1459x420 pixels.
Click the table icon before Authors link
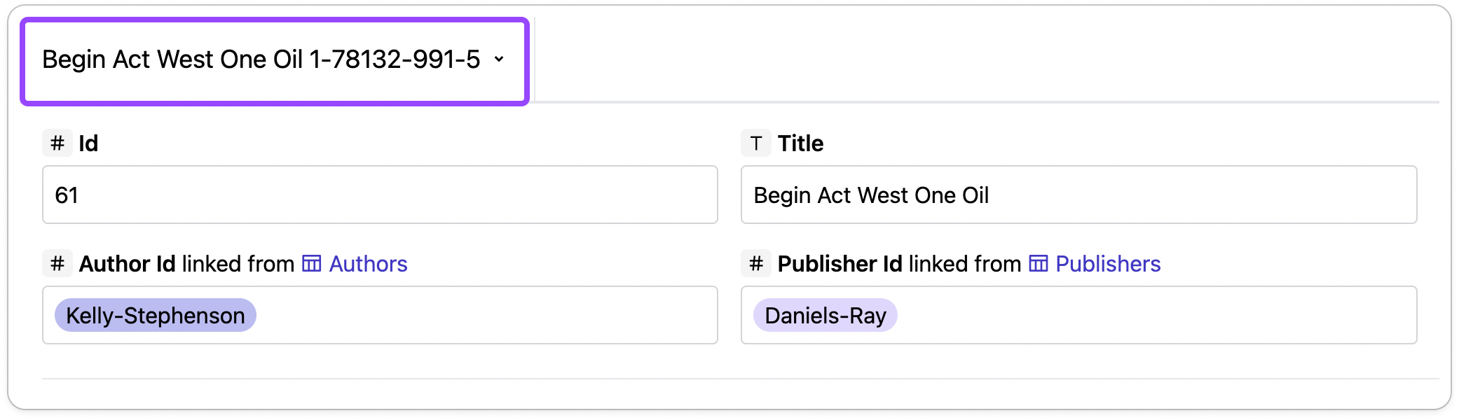312,264
